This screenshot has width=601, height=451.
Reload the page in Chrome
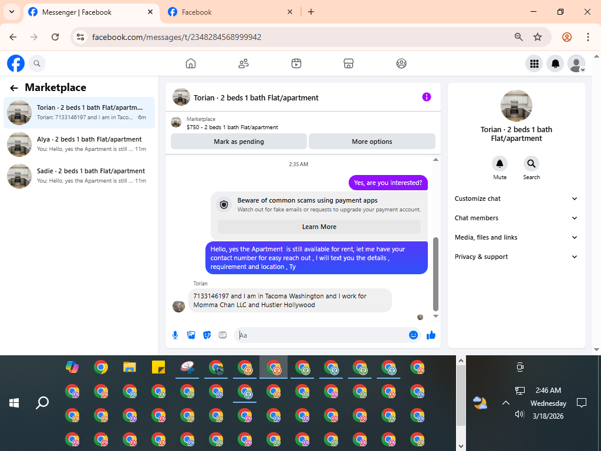[x=55, y=37]
